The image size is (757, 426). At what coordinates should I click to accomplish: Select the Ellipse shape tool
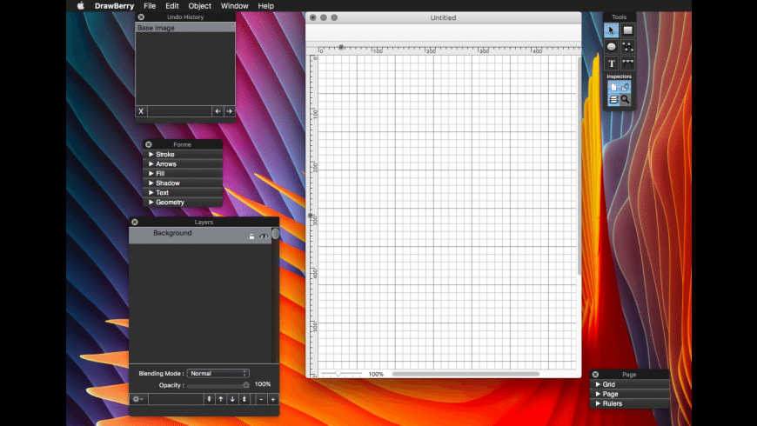(612, 46)
